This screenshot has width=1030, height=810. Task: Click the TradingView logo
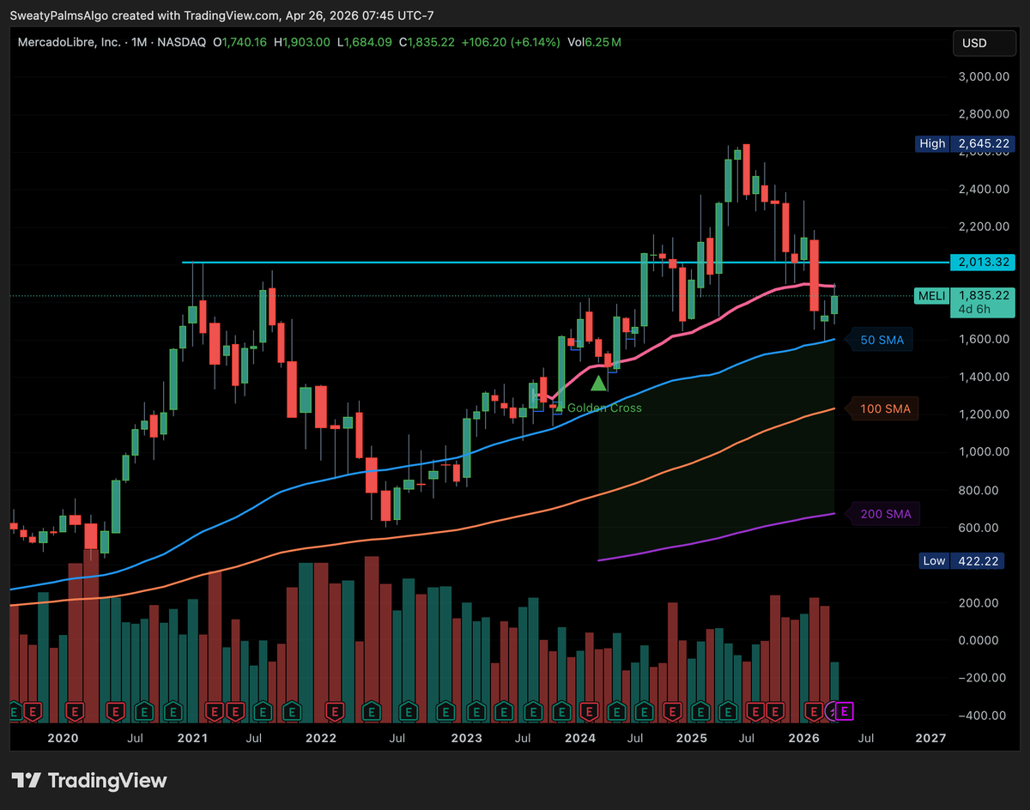click(x=90, y=780)
